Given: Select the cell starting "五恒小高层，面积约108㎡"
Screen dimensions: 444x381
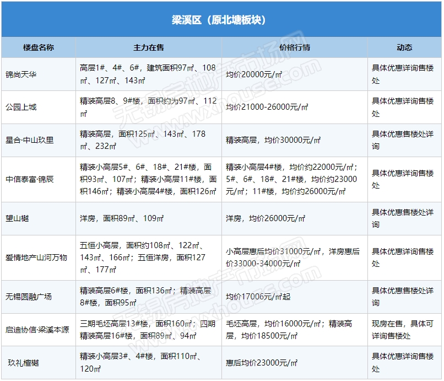Looking at the screenshot, I should [x=148, y=257].
